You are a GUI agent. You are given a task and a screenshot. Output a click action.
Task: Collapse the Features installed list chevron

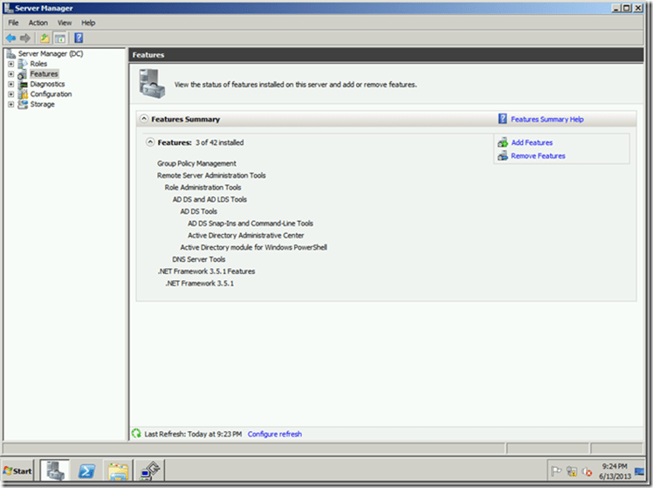150,142
